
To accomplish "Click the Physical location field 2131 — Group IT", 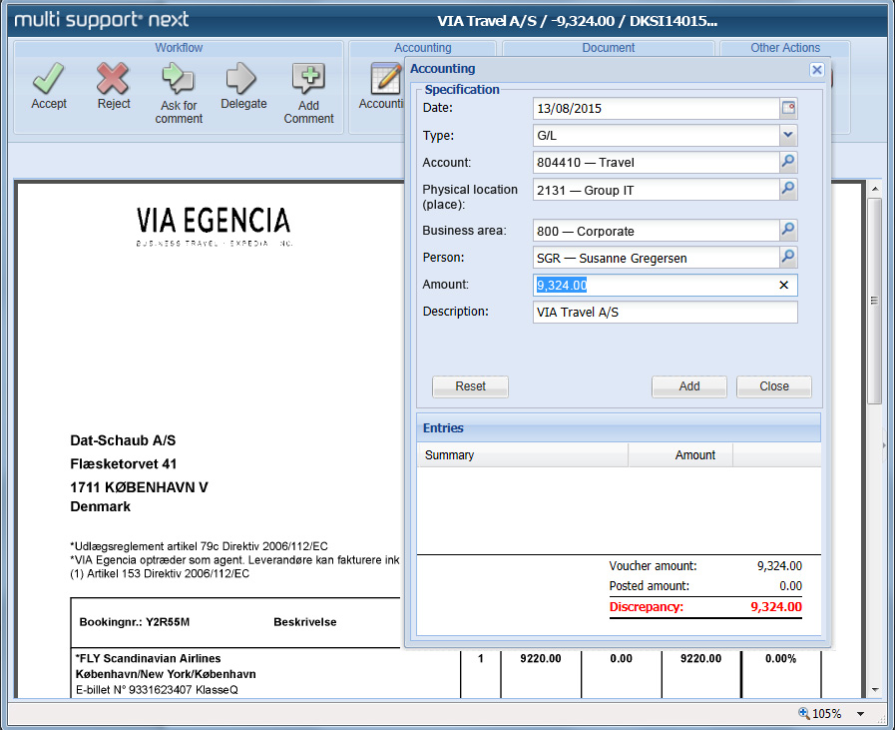I will click(657, 190).
